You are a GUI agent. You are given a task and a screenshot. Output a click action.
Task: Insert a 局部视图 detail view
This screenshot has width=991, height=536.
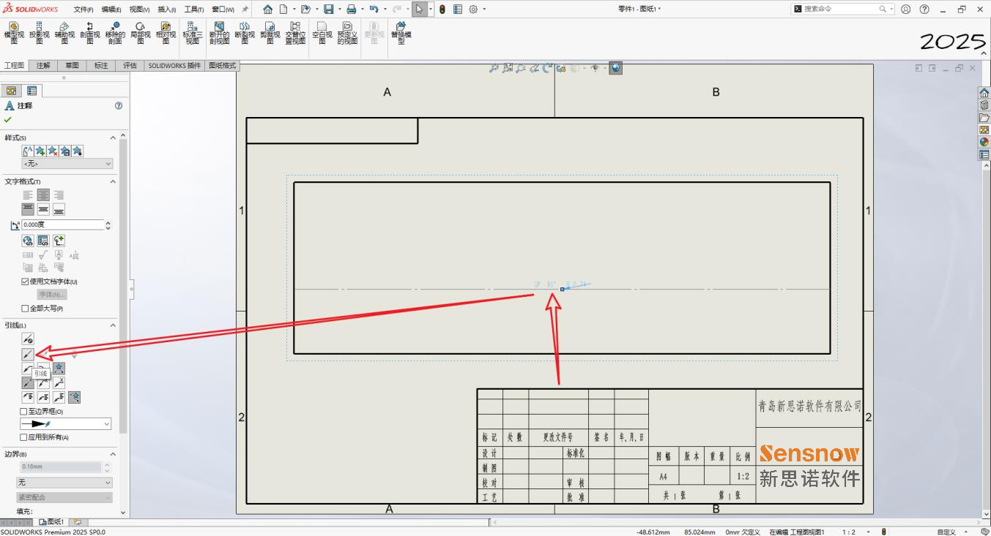pyautogui.click(x=140, y=33)
